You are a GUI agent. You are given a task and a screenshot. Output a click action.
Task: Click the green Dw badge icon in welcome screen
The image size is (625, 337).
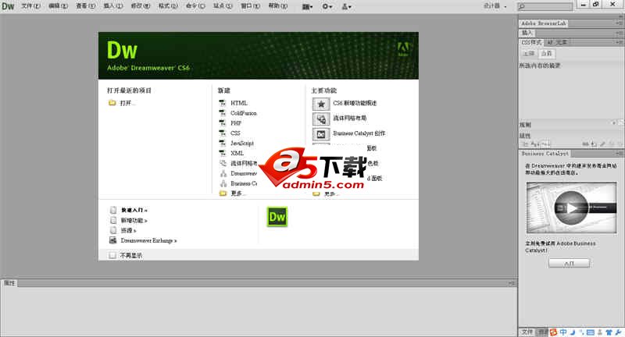[277, 217]
